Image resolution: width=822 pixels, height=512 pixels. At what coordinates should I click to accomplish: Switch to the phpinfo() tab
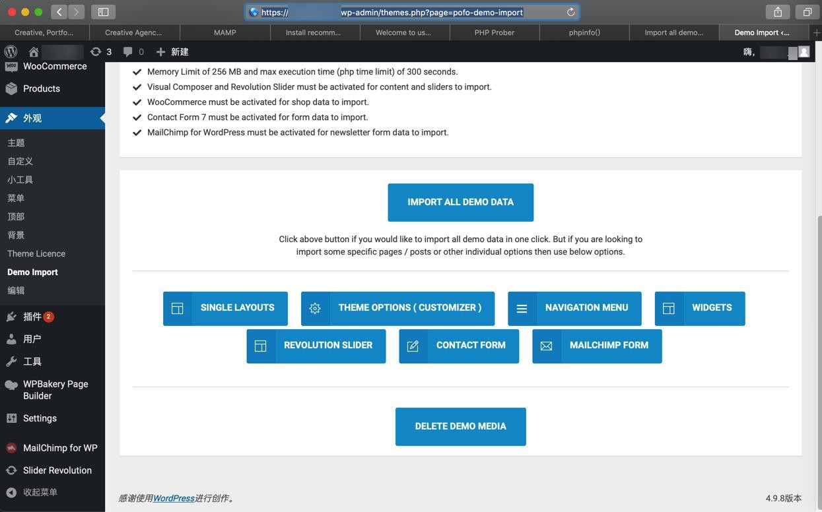(x=584, y=32)
